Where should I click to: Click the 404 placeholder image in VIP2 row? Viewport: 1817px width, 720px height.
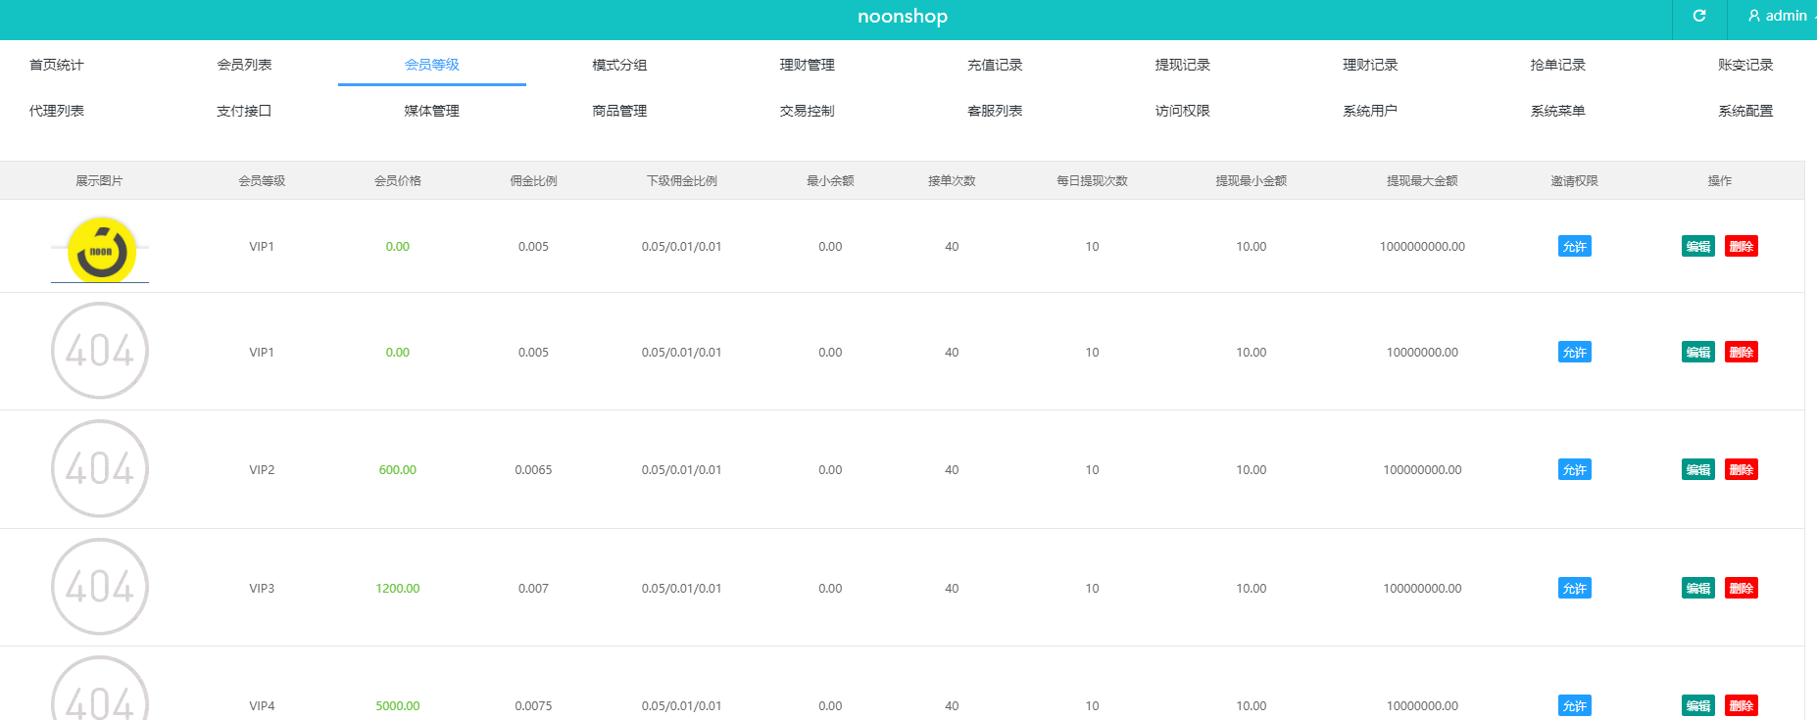(100, 469)
